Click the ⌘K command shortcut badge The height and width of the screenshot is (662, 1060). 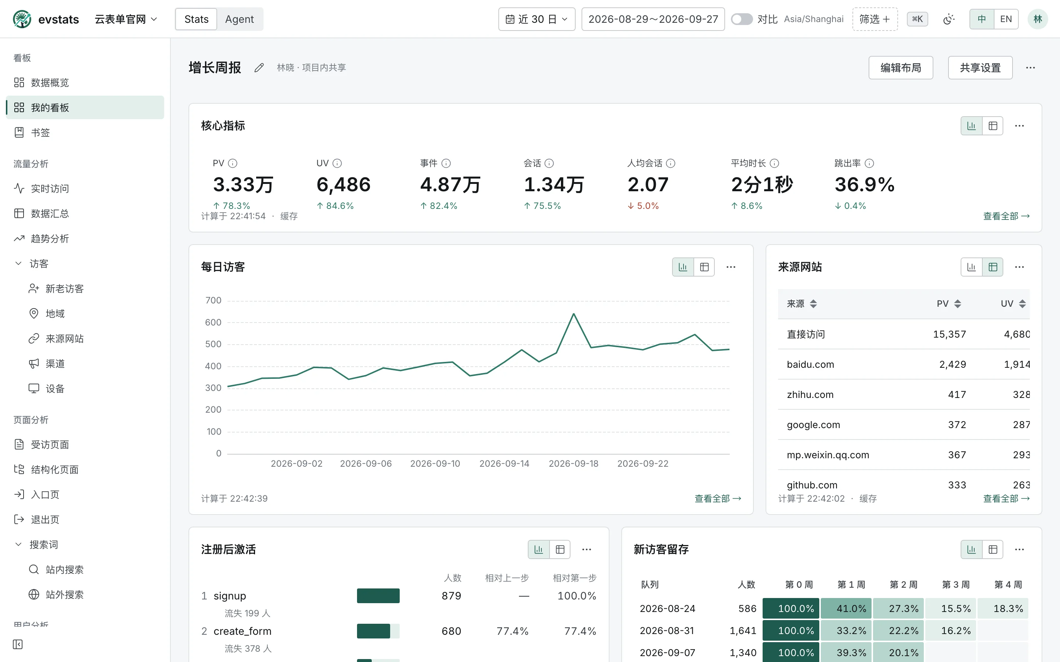[917, 19]
